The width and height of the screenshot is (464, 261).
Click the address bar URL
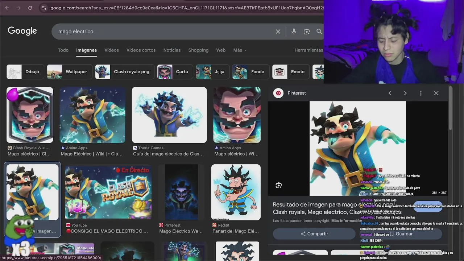coord(187,8)
